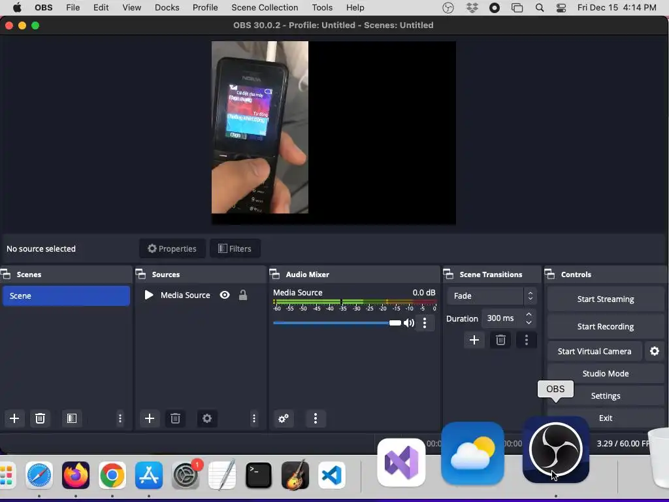Image resolution: width=669 pixels, height=502 pixels.
Task: Add a configurable transition with the plus button
Action: coord(474,340)
